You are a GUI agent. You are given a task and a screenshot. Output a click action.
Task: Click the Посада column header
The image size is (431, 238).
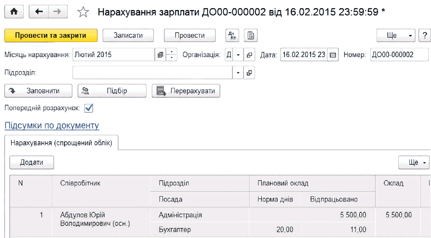pos(200,199)
